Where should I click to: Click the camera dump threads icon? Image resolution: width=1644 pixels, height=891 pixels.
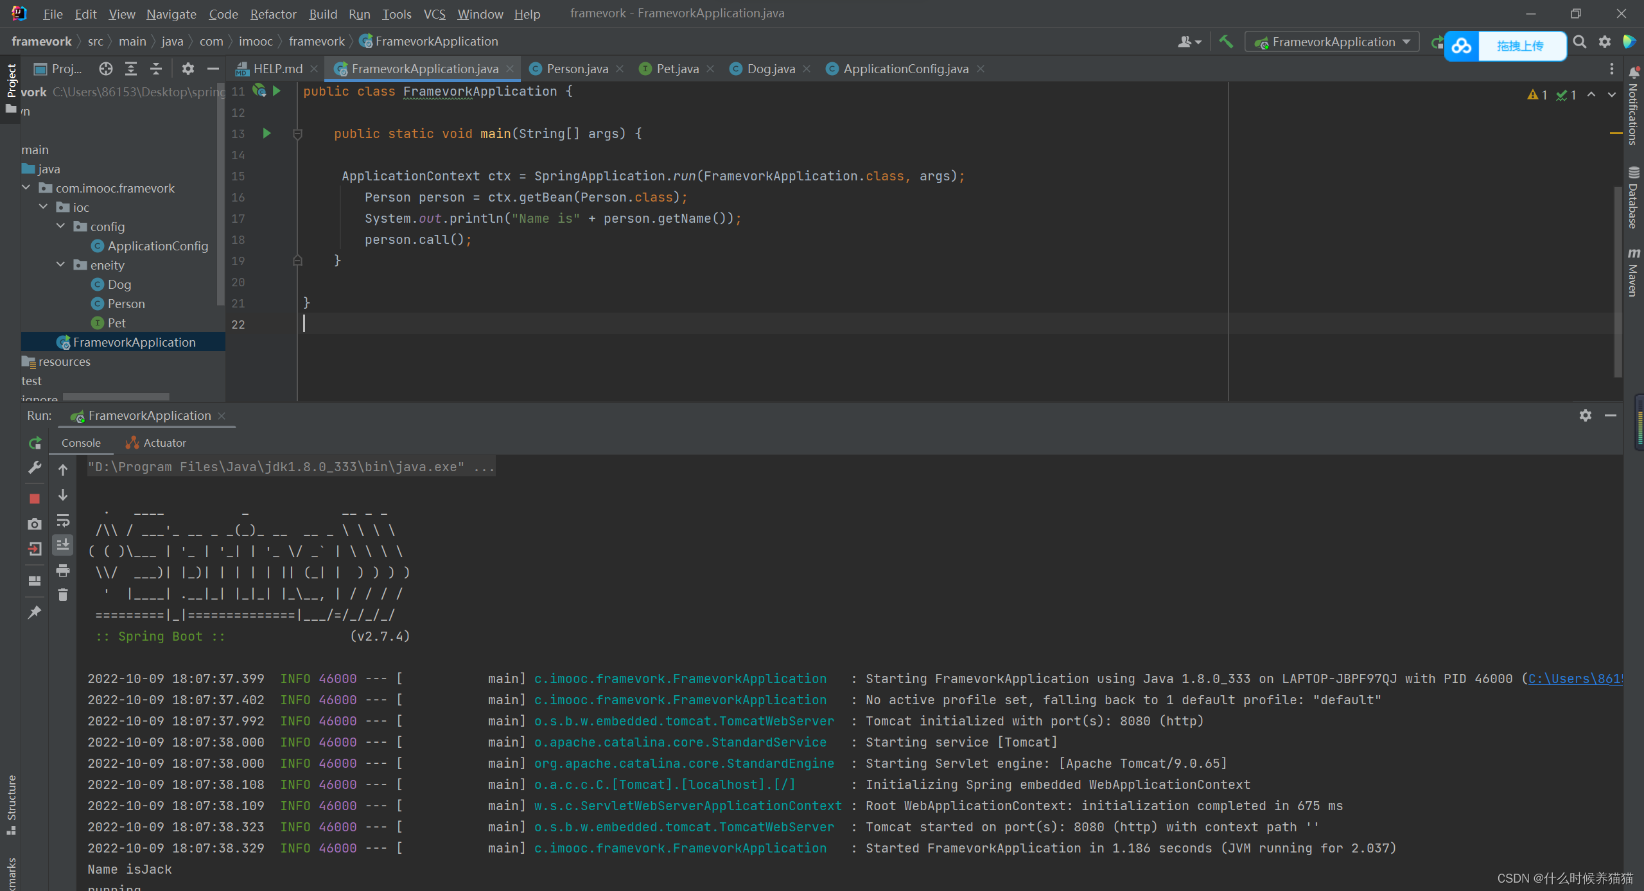coord(35,524)
